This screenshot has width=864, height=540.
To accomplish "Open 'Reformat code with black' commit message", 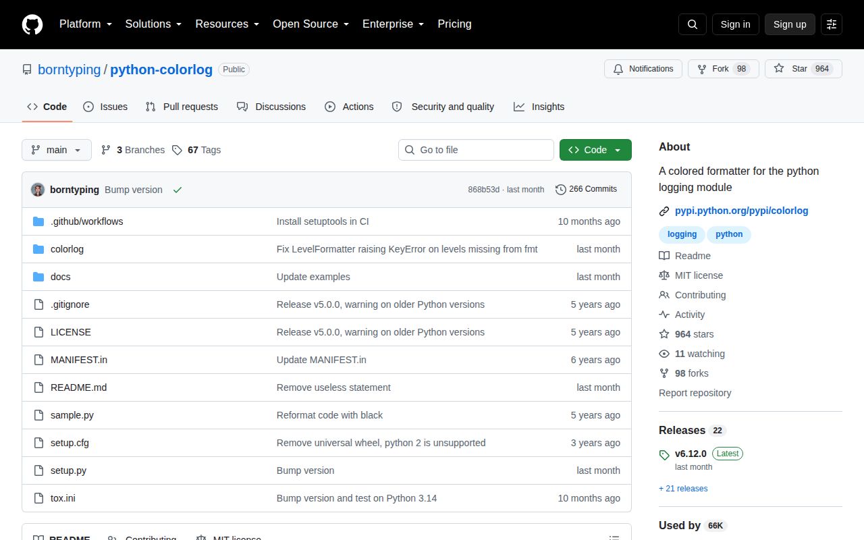I will pyautogui.click(x=329, y=415).
